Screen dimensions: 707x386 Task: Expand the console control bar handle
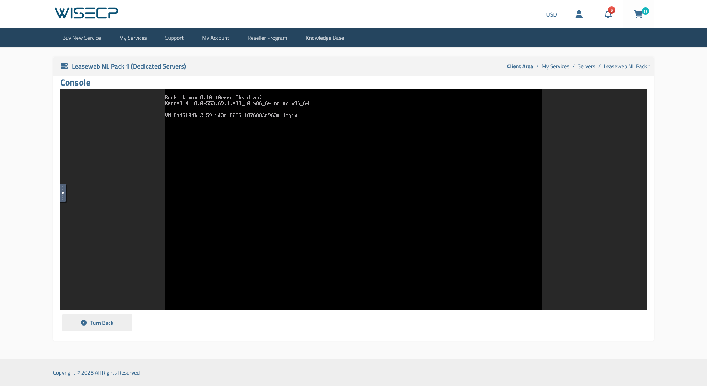(63, 193)
